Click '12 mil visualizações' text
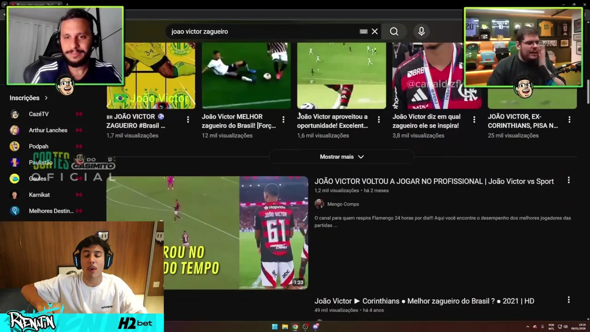The width and height of the screenshot is (590, 332). 227,136
